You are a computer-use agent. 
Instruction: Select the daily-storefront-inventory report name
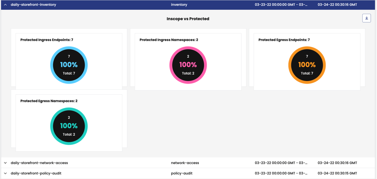pos(33,5)
